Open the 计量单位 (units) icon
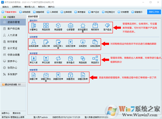 click(34, 27)
